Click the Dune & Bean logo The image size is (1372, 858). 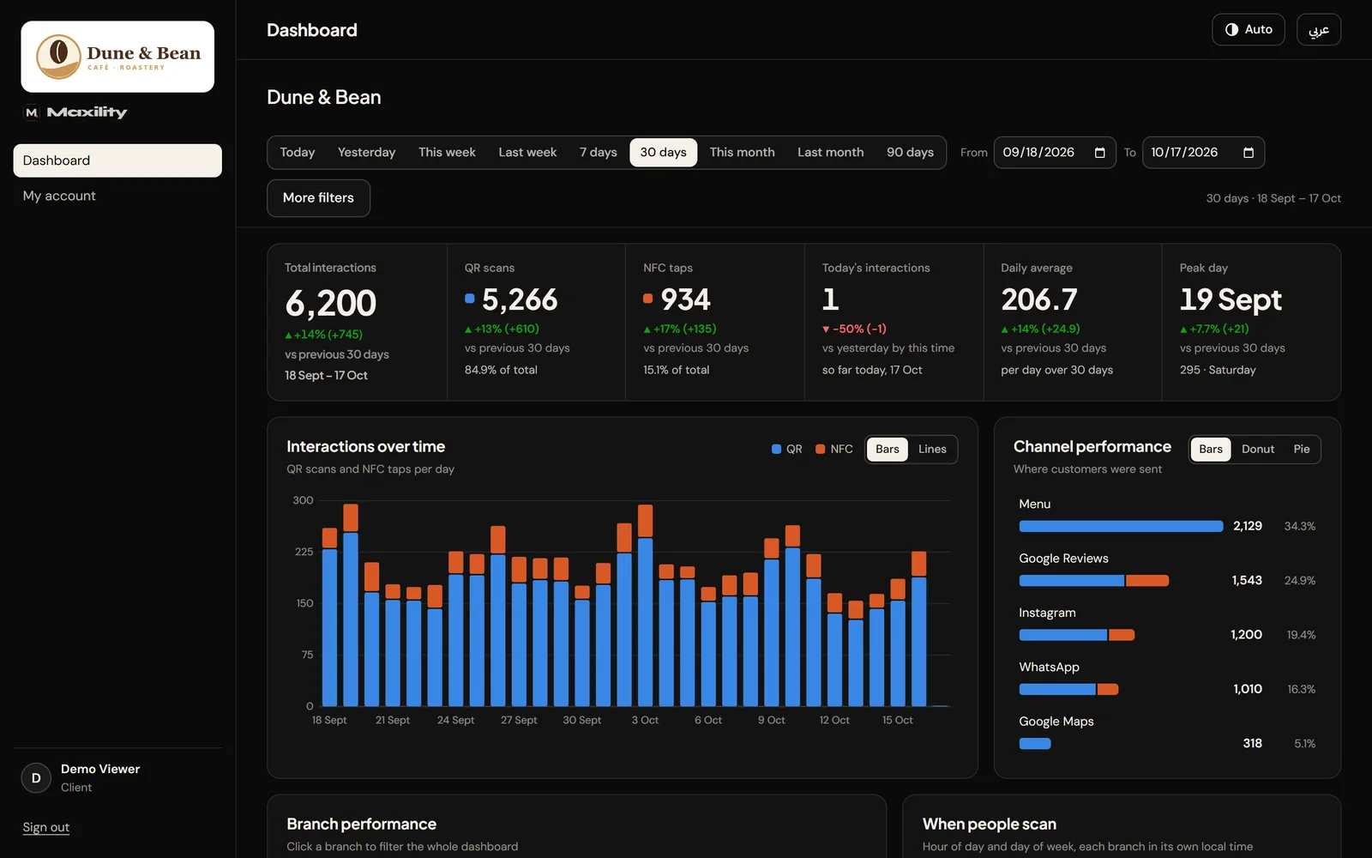(117, 57)
